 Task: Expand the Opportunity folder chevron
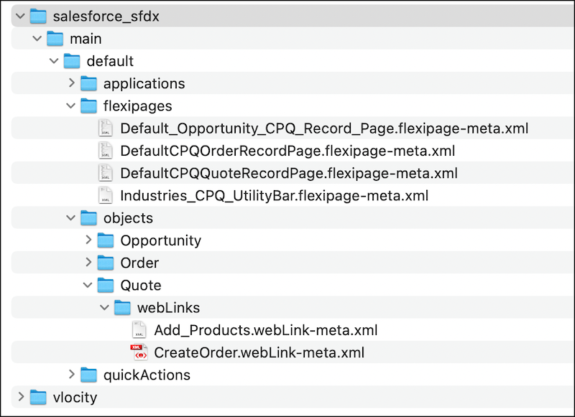tap(88, 240)
